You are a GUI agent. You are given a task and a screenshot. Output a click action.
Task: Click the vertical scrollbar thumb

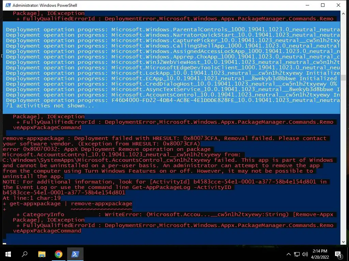click(343, 77)
